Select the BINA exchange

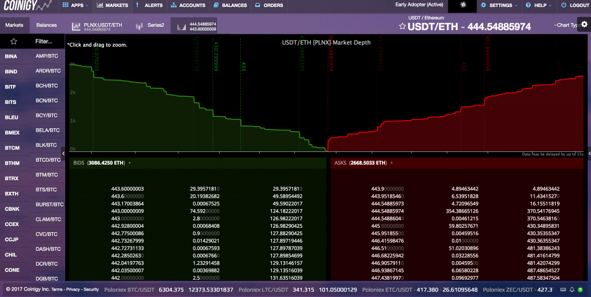(x=11, y=56)
